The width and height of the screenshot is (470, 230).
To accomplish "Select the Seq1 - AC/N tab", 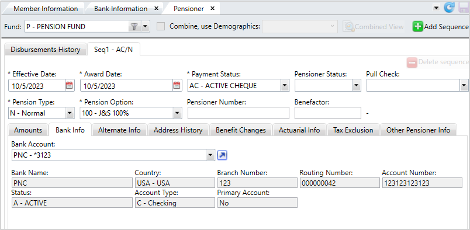I will (x=113, y=50).
